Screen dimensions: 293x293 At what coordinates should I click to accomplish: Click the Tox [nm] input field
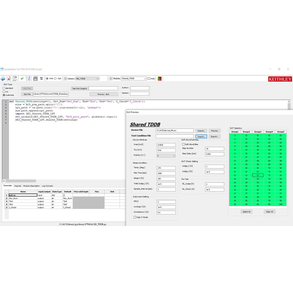166,150
